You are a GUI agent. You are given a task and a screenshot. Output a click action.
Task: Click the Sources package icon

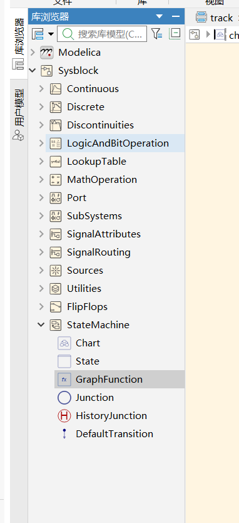point(56,271)
